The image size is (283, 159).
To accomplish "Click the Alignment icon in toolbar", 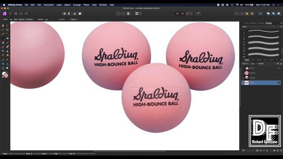I will [260, 14].
